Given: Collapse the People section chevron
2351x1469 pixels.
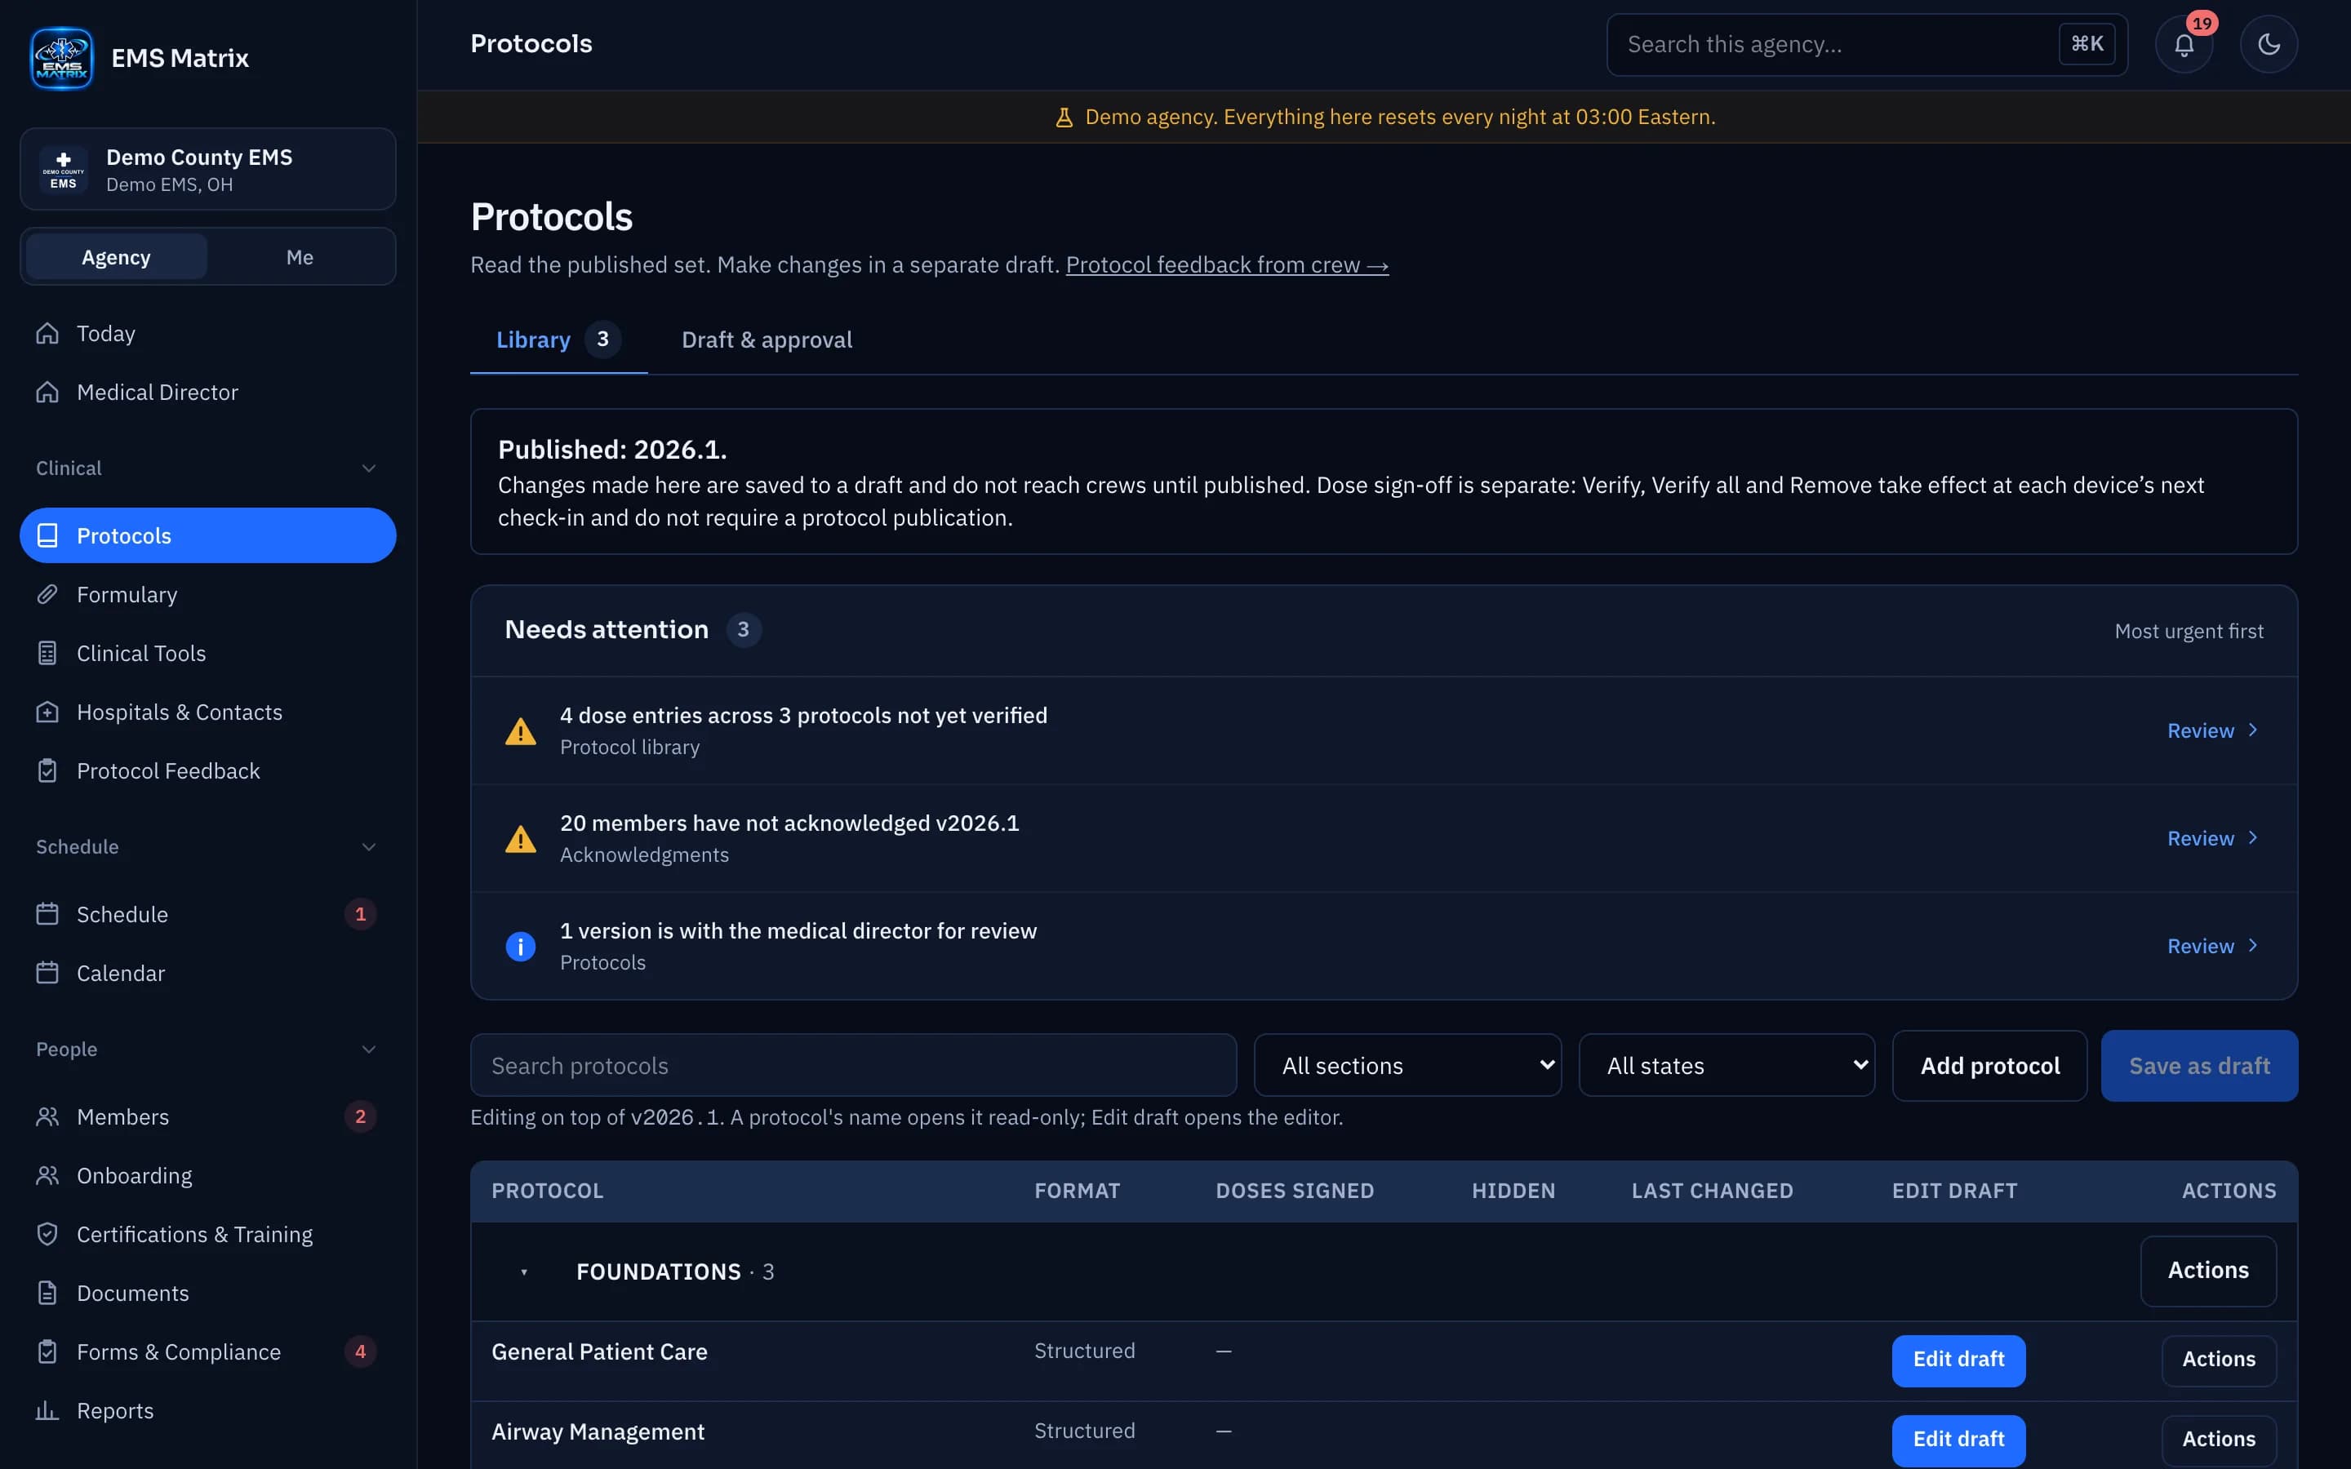Looking at the screenshot, I should [369, 1050].
